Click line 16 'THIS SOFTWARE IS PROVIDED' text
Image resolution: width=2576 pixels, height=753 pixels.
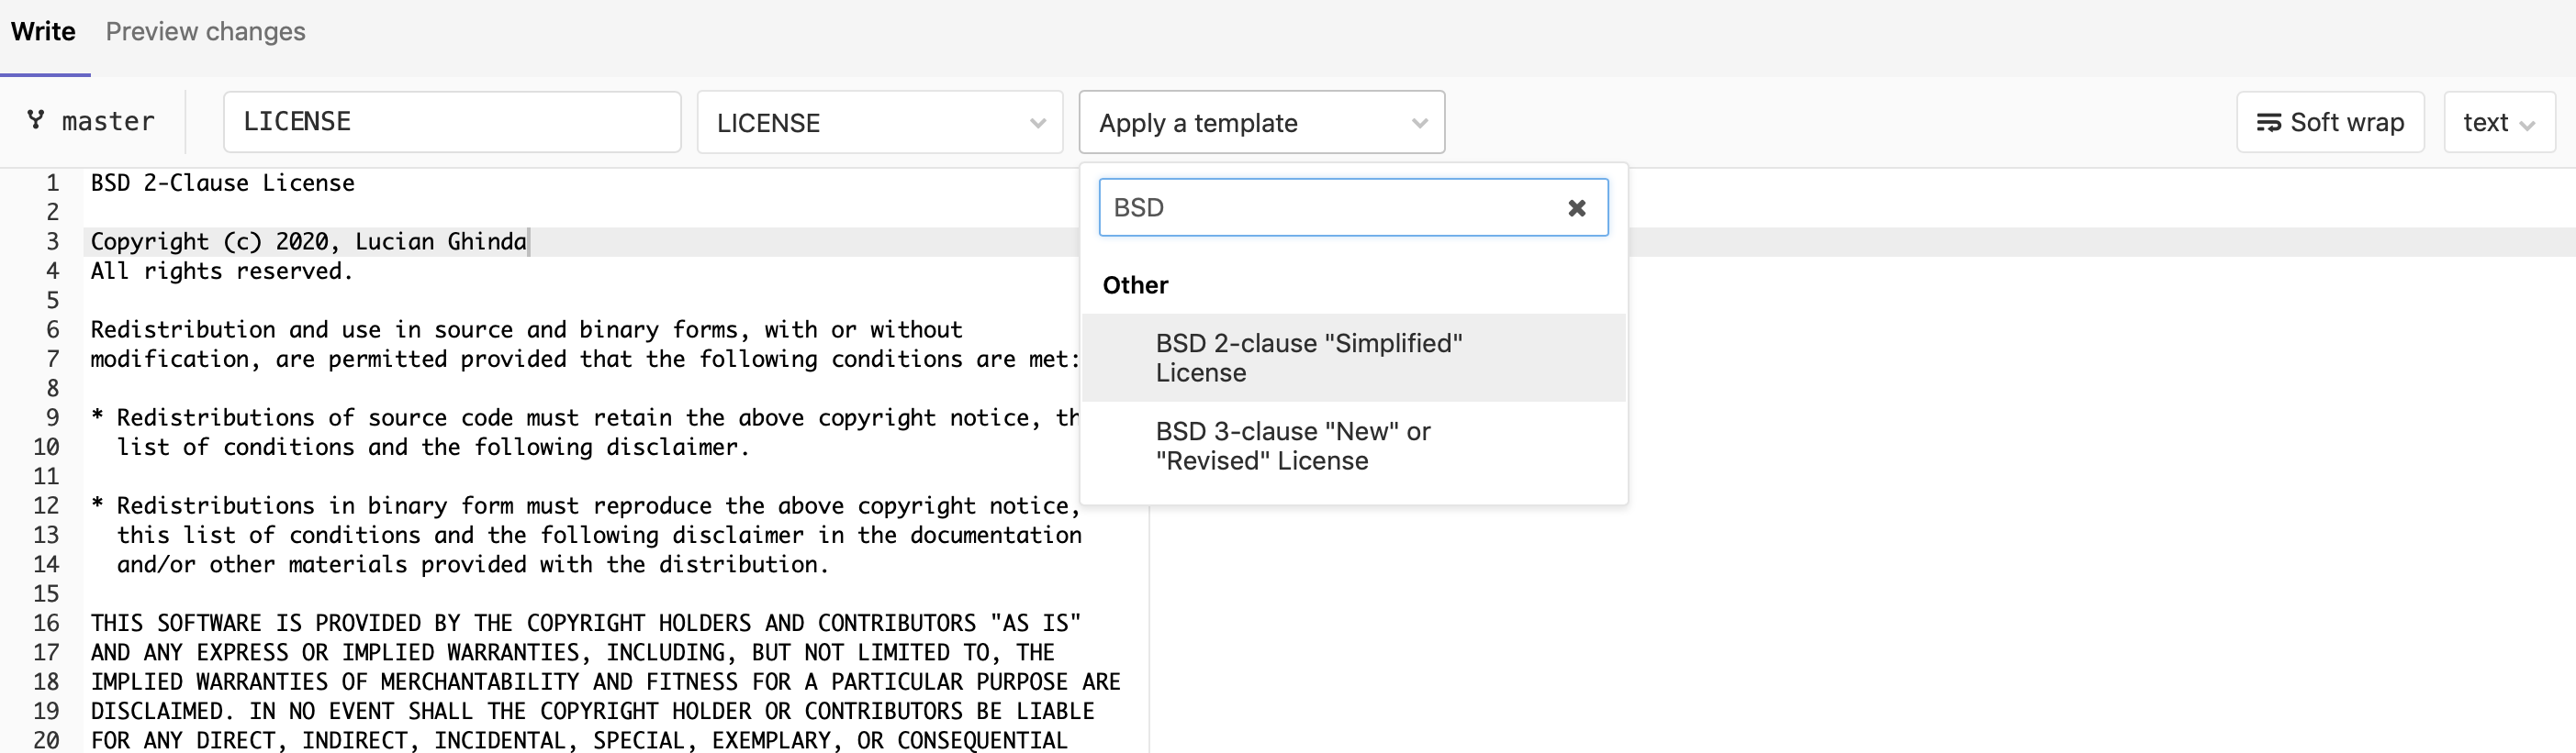(586, 623)
